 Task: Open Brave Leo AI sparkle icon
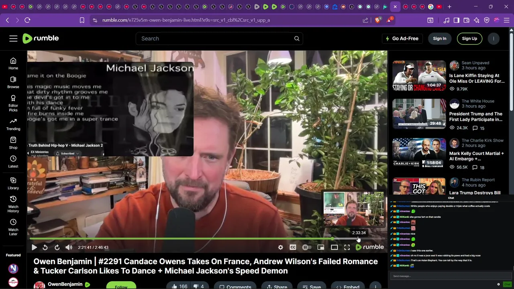[x=477, y=20]
